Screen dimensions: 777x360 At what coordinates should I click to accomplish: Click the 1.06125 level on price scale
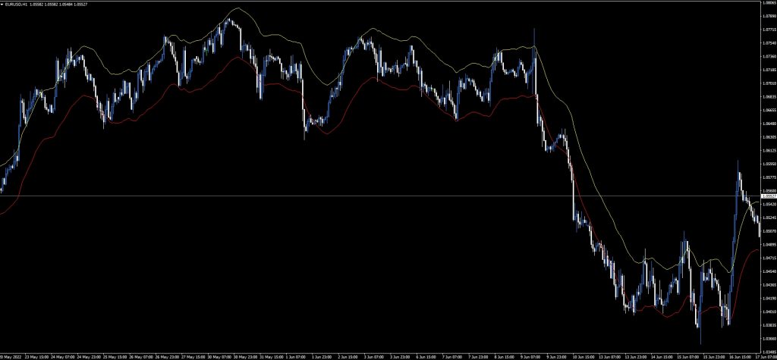(767, 150)
